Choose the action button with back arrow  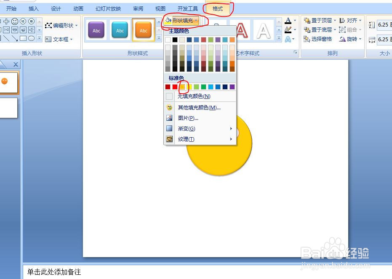tap(6, 30)
